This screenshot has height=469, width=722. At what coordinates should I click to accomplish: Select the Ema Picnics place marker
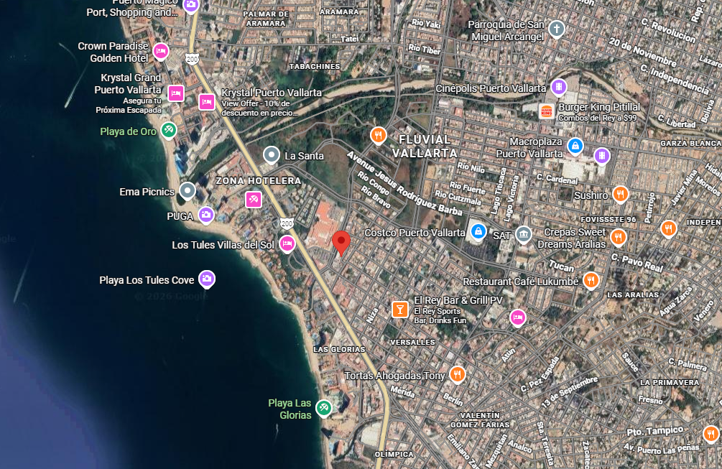pos(188,190)
